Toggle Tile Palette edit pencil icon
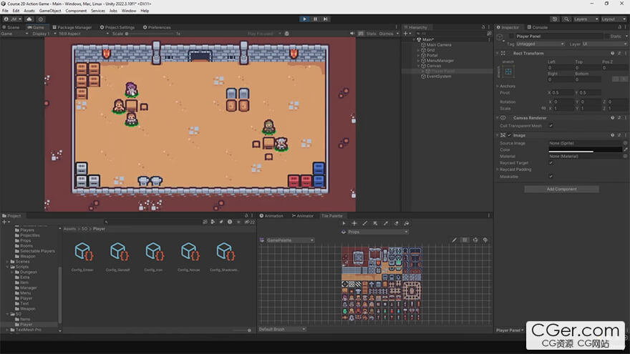The width and height of the screenshot is (630, 354). tap(455, 240)
